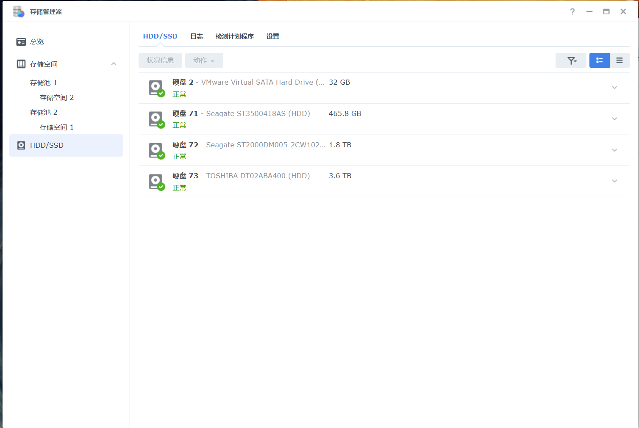
Task: Click the 3.6 TB capacity value
Action: click(x=340, y=176)
